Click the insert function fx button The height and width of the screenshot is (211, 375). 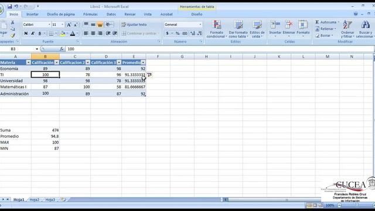(x=62, y=49)
